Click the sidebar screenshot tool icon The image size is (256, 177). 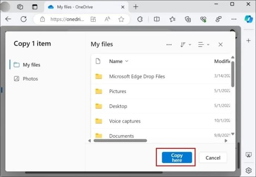(x=249, y=155)
